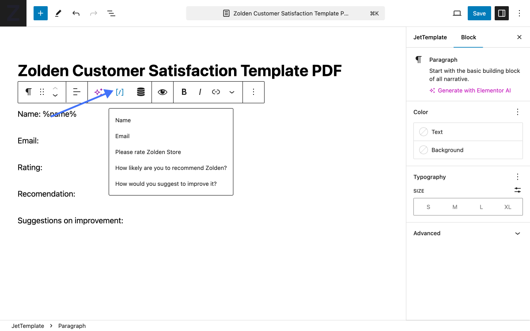This screenshot has width=530, height=331.
Task: Toggle bold formatting
Action: 184,92
